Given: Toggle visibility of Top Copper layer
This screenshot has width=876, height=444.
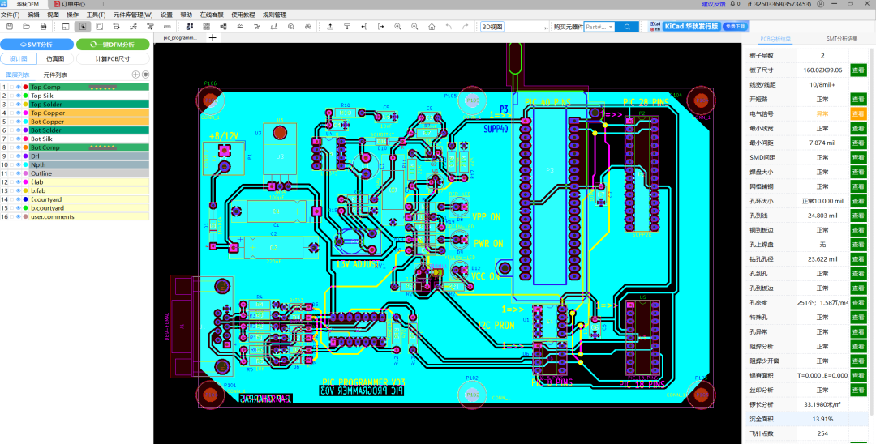Looking at the screenshot, I should pos(19,113).
